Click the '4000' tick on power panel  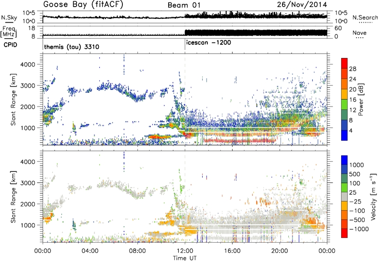27,65
